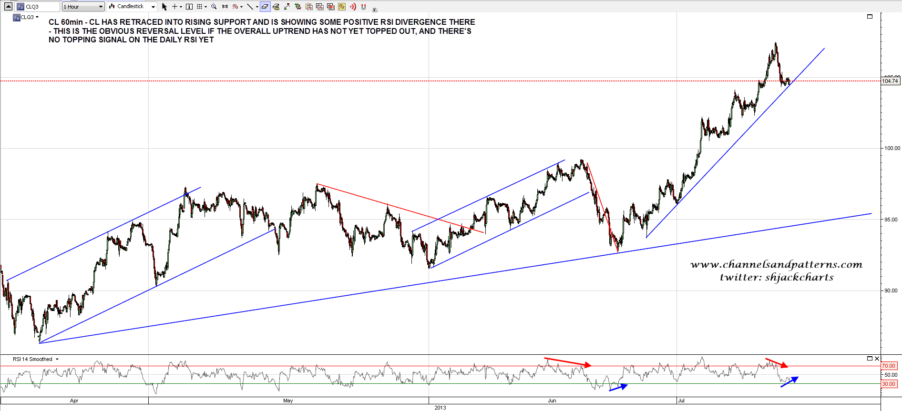This screenshot has width=902, height=411.
Task: Open the toolbar overflow options arrow
Action: [375, 10]
